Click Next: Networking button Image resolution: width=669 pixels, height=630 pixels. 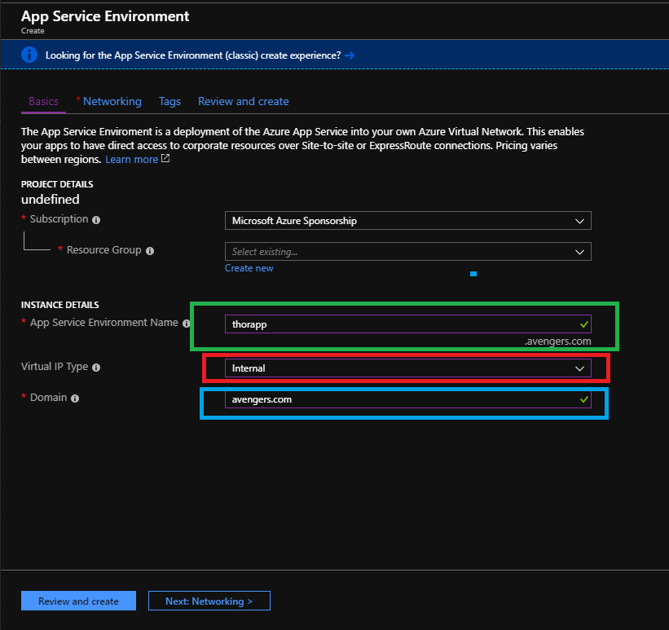(x=209, y=601)
